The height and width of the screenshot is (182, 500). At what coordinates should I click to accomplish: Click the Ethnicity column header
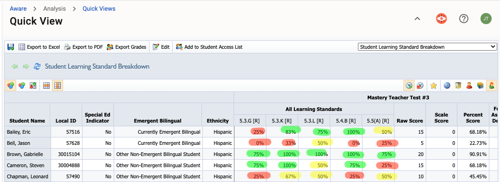[218, 121]
